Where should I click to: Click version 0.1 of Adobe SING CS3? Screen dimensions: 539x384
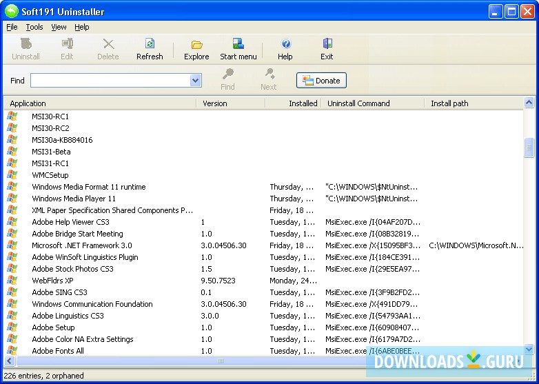pos(206,292)
